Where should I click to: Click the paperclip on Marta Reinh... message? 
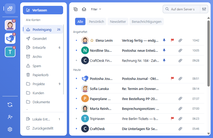pyautogui.click(x=180, y=109)
